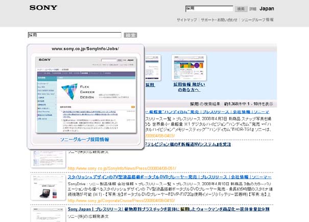
Task: Open the サイトマップ link
Action: click(186, 20)
